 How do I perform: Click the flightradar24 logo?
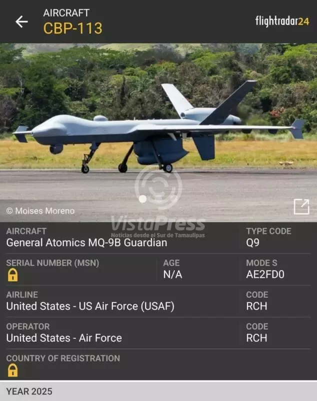[282, 21]
